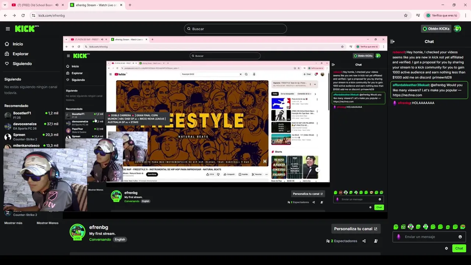Open recommended channel Spreen
471x265 pixels.
coord(31,137)
